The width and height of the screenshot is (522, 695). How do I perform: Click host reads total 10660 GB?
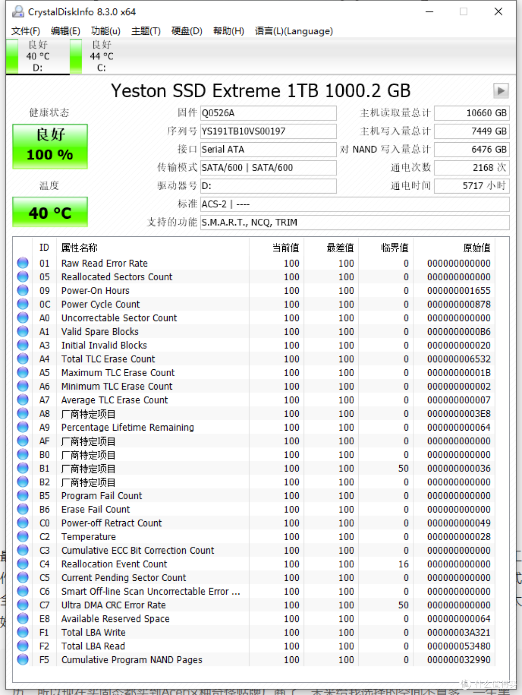point(472,113)
